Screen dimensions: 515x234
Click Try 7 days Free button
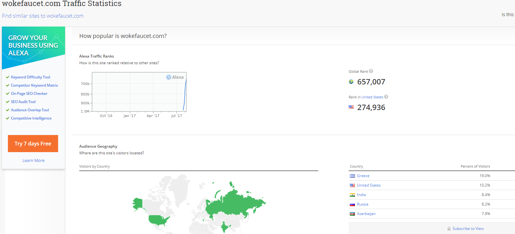(x=33, y=144)
